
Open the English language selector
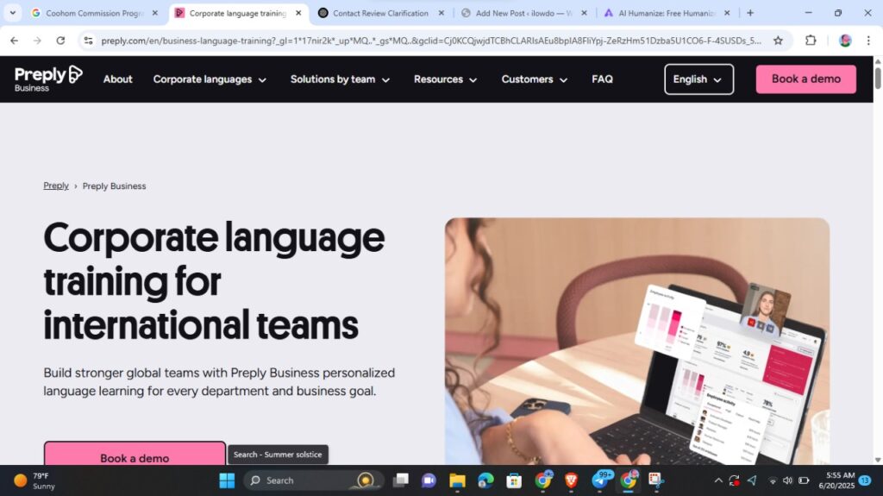[x=698, y=79]
